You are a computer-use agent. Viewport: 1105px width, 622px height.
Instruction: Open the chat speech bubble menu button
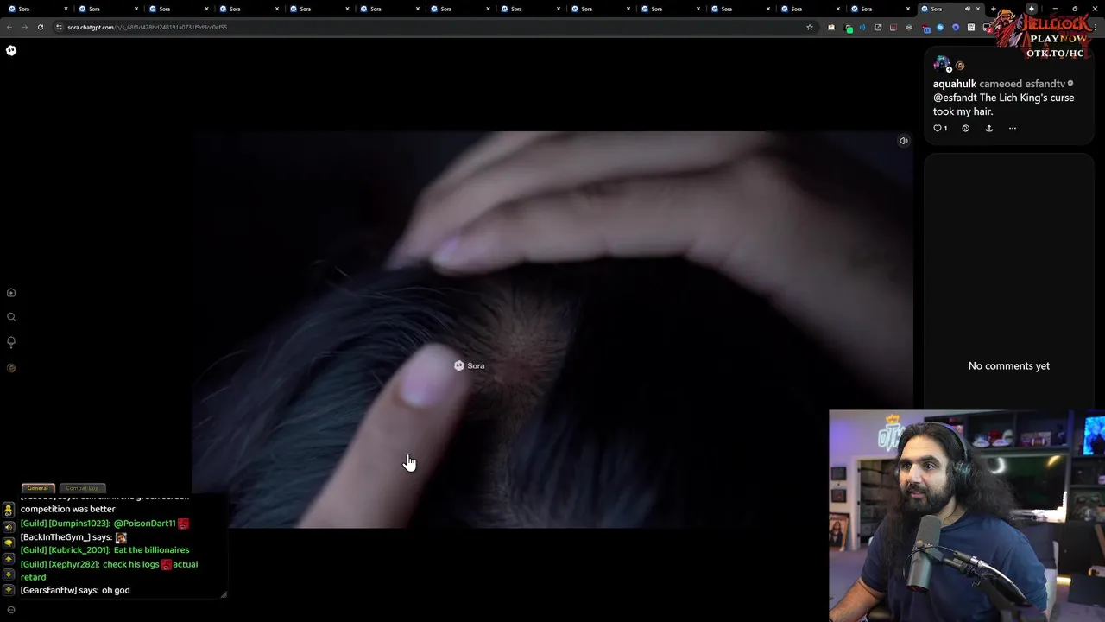pyautogui.click(x=9, y=543)
